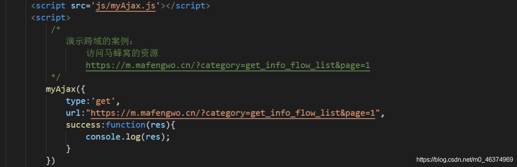The width and height of the screenshot is (517, 167).
Task: Click the 'js/myAjax.js' script source path
Action: click(x=126, y=6)
